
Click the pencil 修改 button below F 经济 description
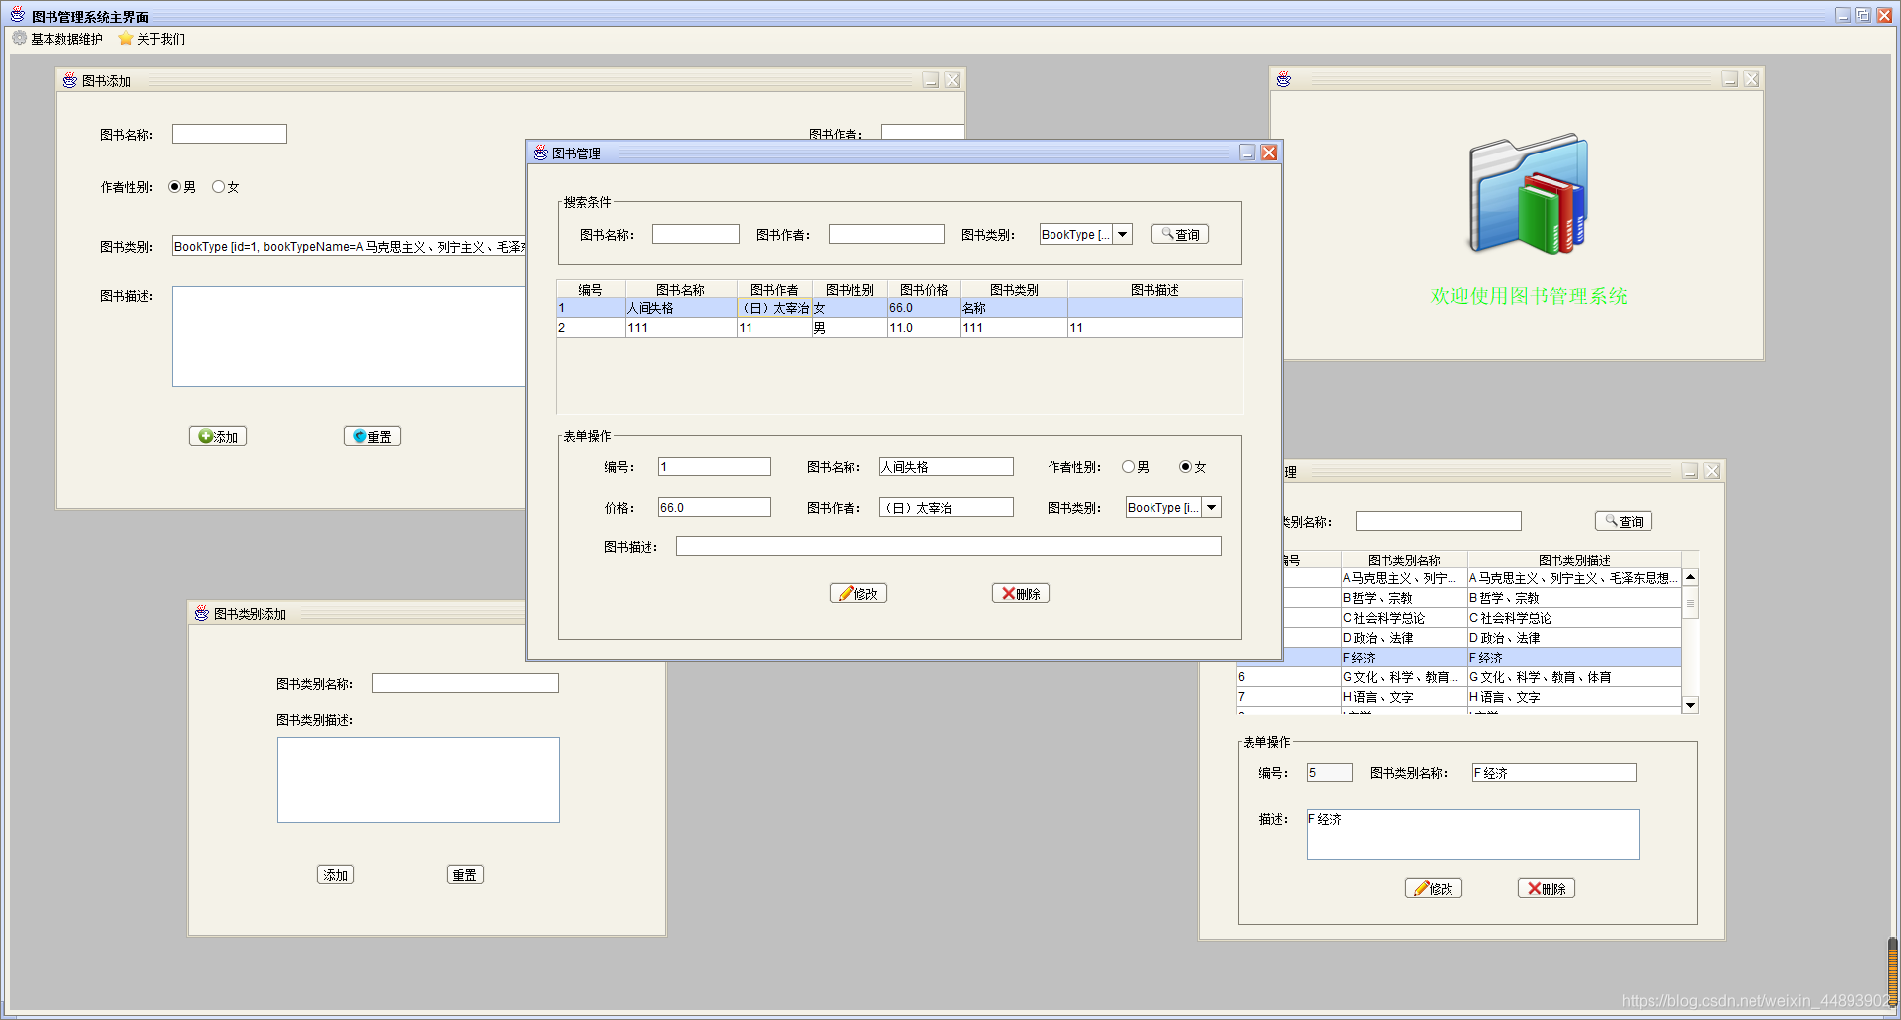click(x=1433, y=888)
